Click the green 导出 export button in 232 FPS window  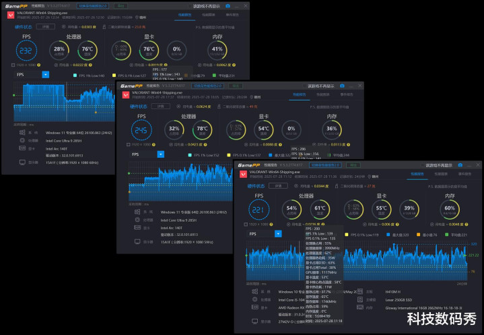click(x=121, y=6)
